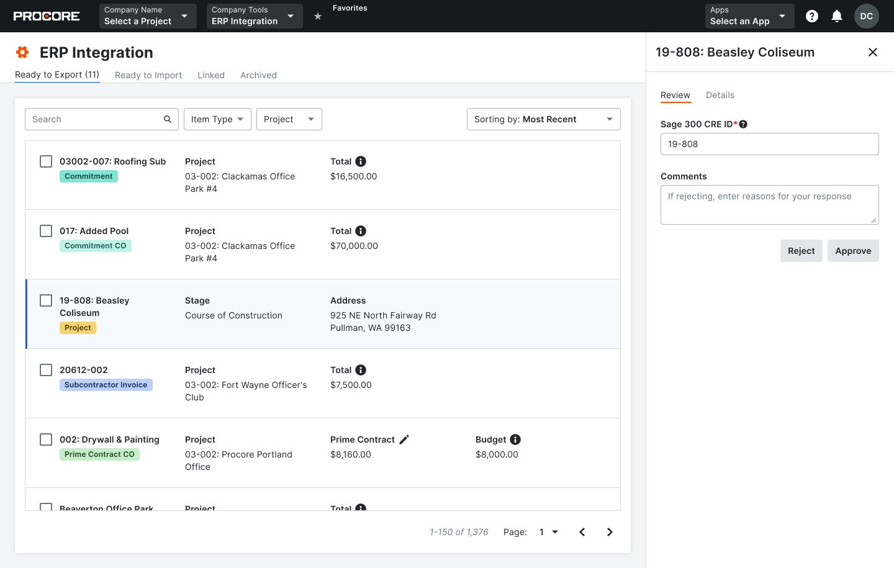
Task: Click the orange ERP Integration gear icon
Action: (22, 52)
